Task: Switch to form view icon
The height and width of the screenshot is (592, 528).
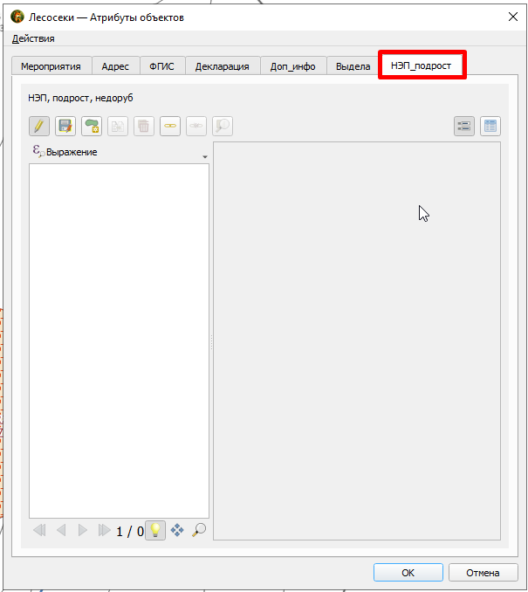Action: pyautogui.click(x=463, y=126)
